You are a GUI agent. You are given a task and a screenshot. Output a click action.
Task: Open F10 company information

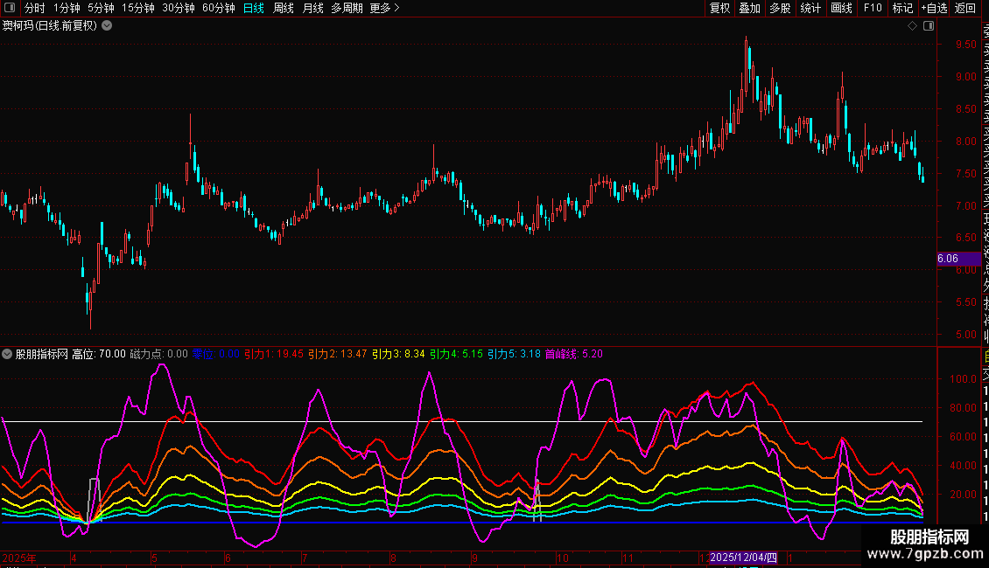pyautogui.click(x=873, y=8)
